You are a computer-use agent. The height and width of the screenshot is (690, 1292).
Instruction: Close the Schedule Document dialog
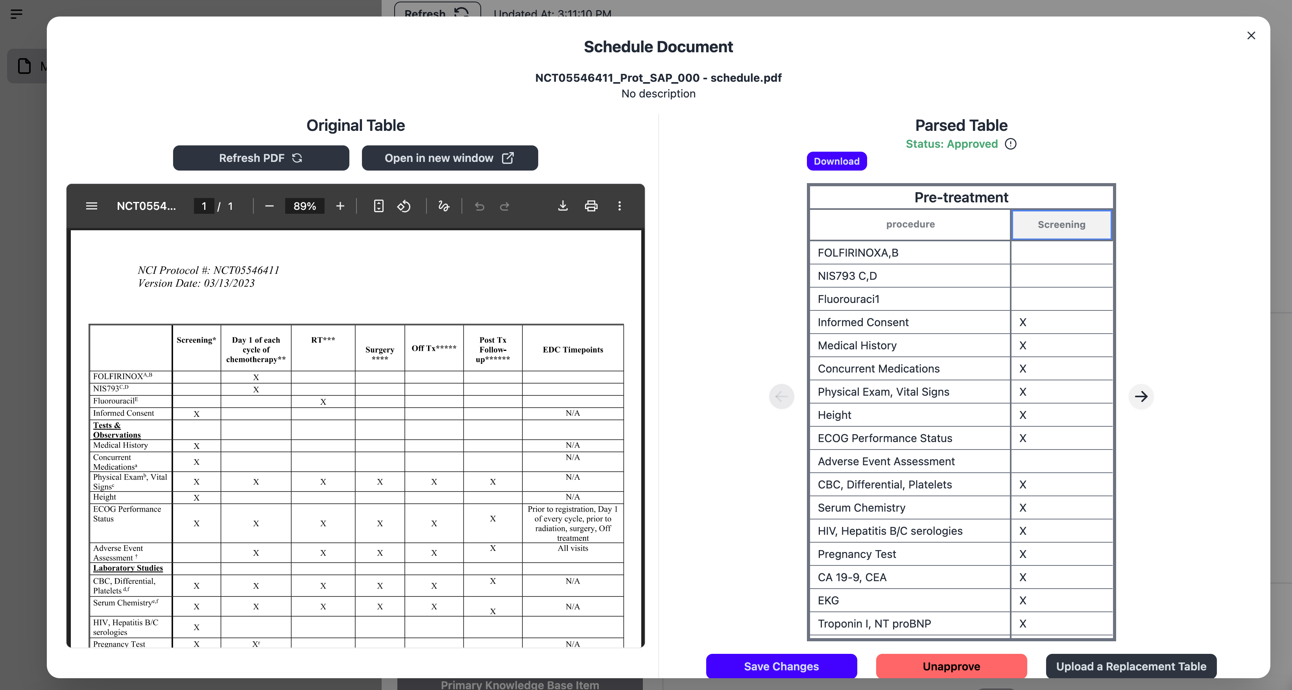coord(1251,36)
